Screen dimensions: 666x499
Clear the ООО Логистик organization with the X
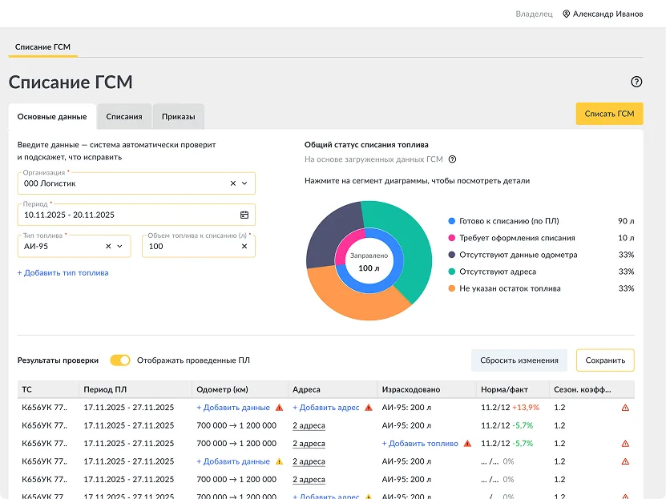(232, 183)
